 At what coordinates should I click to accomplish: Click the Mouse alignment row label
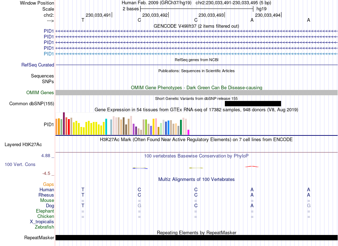(47, 200)
